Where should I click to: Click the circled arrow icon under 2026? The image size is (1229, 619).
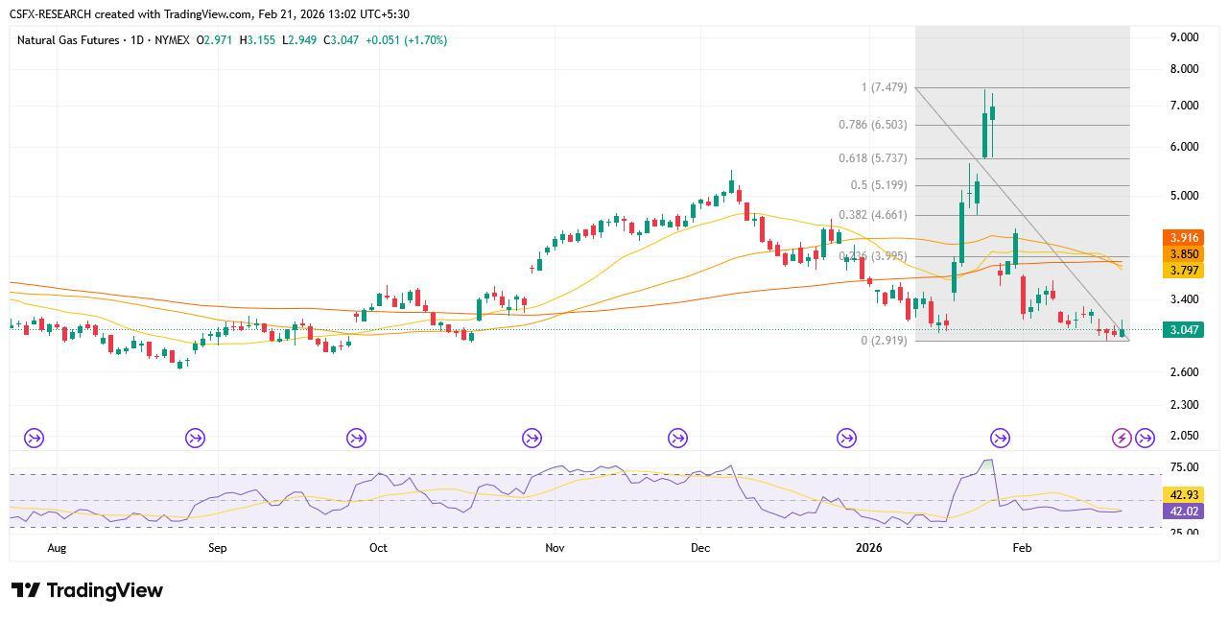pos(846,437)
